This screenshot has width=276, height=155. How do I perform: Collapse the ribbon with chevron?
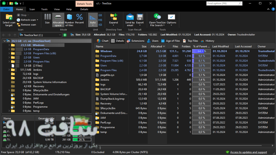click(268, 9)
